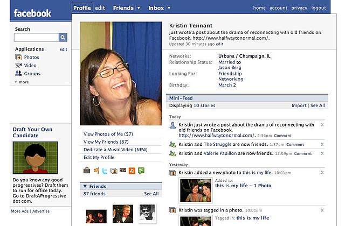Open Valerie Papillon's profile link
Viewport: 345px width, 226px height.
tap(220, 153)
